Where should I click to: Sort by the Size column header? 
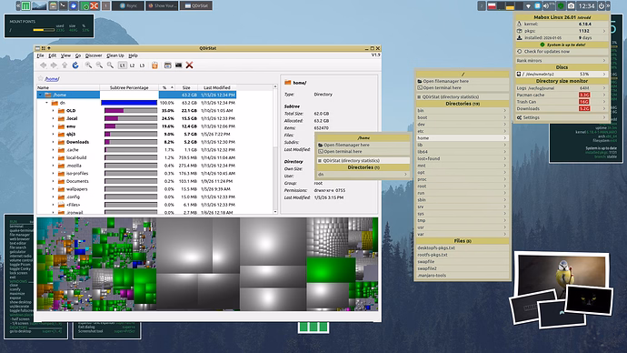[186, 87]
